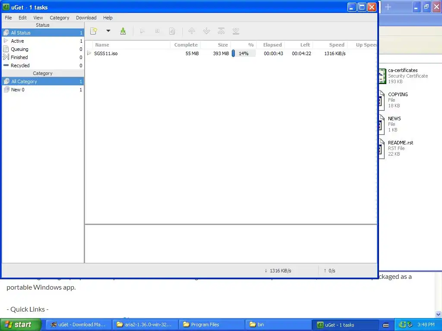Click the move down toolbar icon

point(206,31)
